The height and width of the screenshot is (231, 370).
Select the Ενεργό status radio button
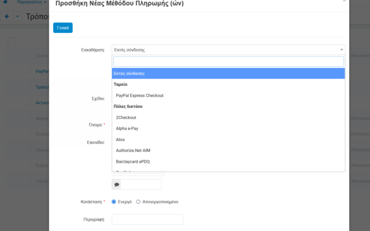pos(113,202)
